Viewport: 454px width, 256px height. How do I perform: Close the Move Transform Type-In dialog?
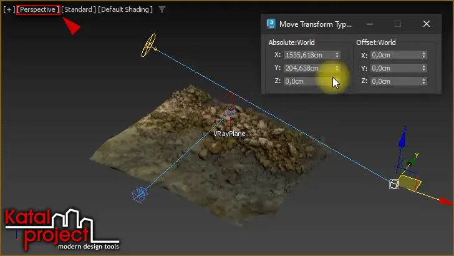coord(426,24)
